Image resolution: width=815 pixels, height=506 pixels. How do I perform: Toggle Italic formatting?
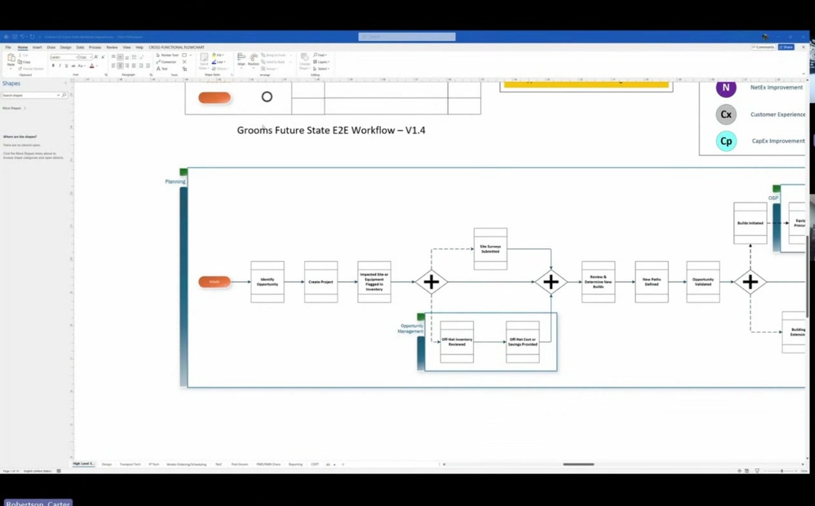(x=60, y=66)
